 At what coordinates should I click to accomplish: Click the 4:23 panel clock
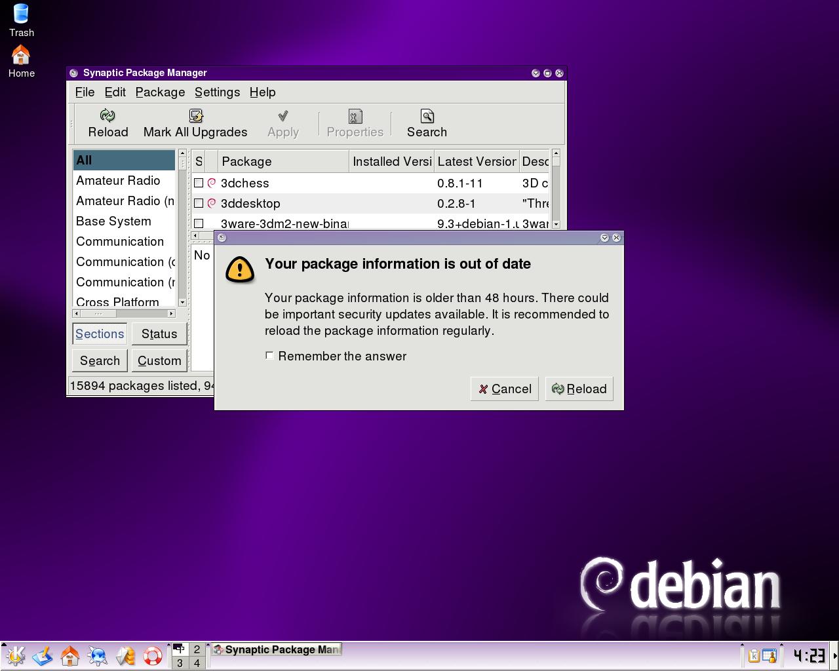pyautogui.click(x=809, y=655)
